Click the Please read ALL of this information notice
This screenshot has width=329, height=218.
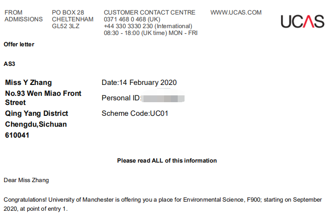[167, 161]
